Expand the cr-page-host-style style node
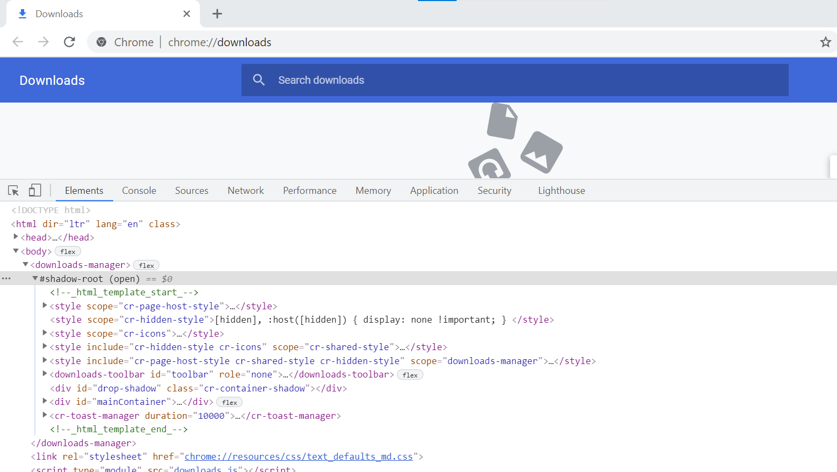 coord(45,306)
